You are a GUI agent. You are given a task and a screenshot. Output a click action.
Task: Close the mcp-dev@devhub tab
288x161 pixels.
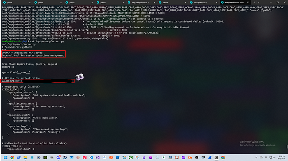pyautogui.click(x=154, y=2)
